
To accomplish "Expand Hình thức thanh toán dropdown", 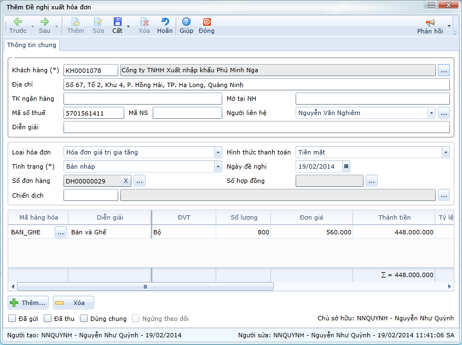I will [446, 152].
